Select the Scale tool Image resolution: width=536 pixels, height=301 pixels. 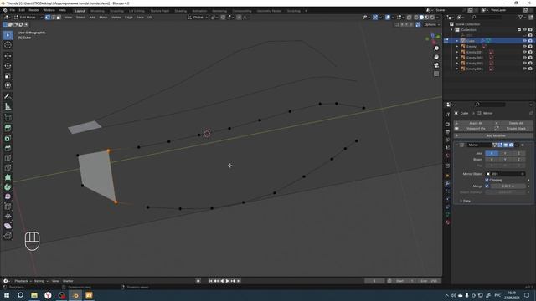(8, 75)
